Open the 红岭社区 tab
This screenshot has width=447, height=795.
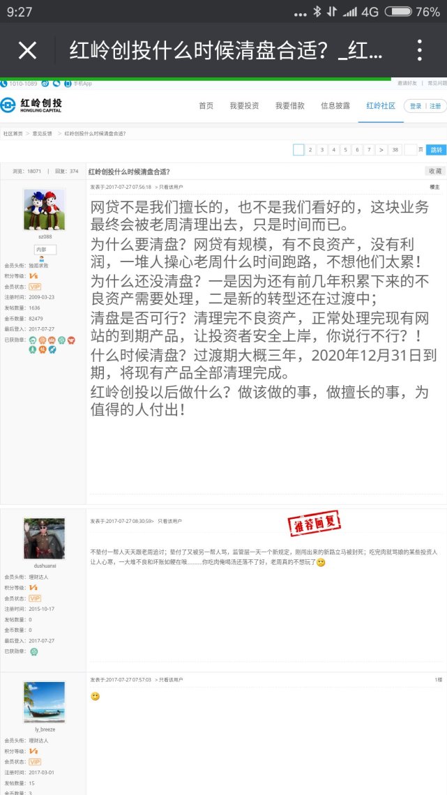381,105
